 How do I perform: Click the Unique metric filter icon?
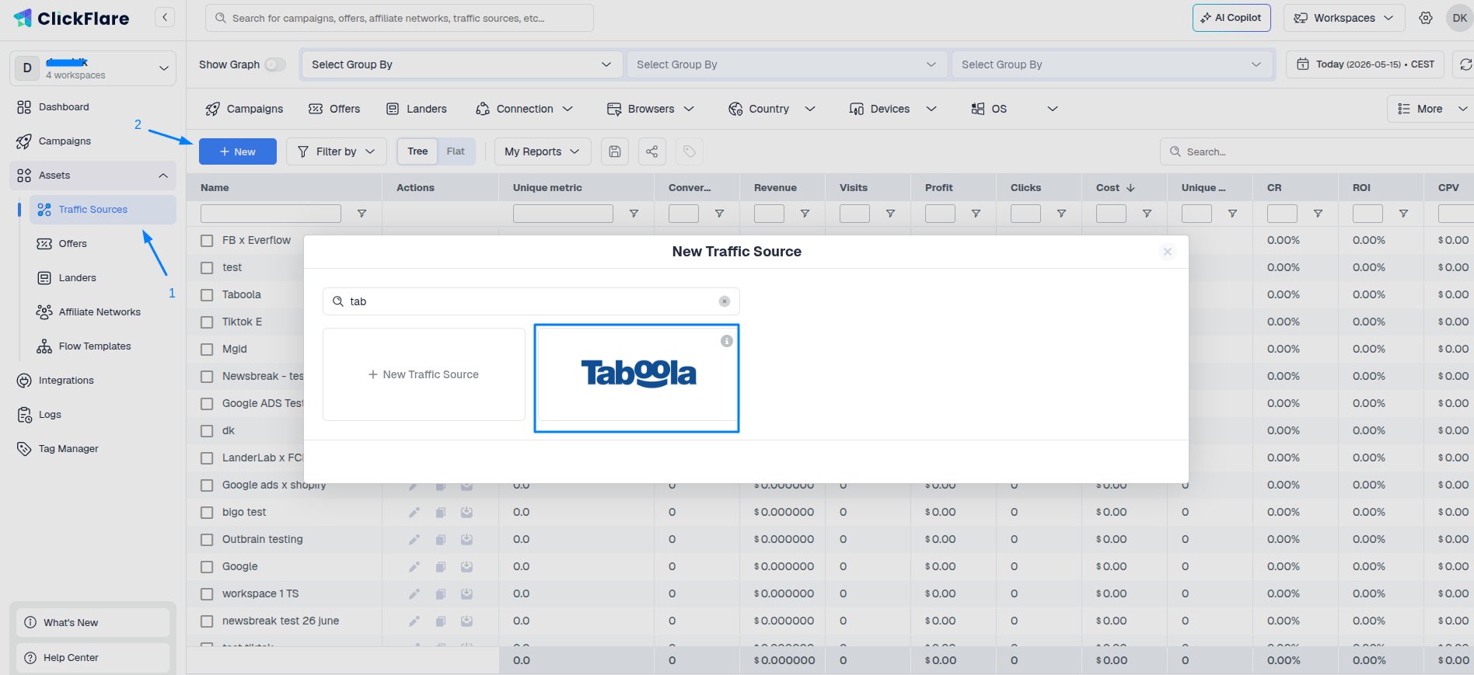tap(634, 214)
